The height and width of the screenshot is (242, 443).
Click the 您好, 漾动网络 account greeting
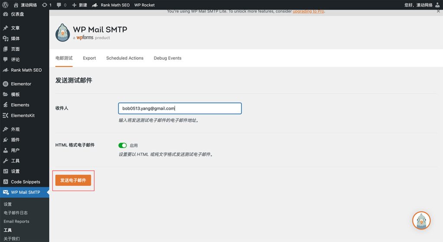(x=418, y=5)
